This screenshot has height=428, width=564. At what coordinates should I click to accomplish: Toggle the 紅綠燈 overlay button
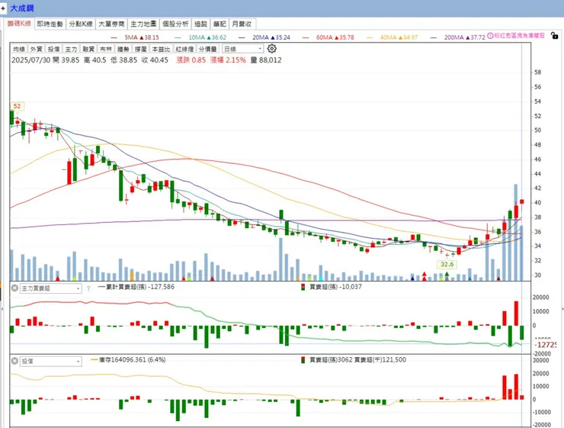pos(184,49)
